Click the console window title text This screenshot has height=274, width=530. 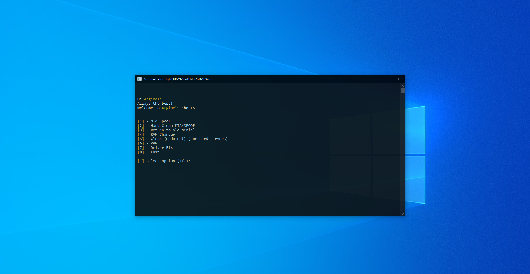[177, 79]
